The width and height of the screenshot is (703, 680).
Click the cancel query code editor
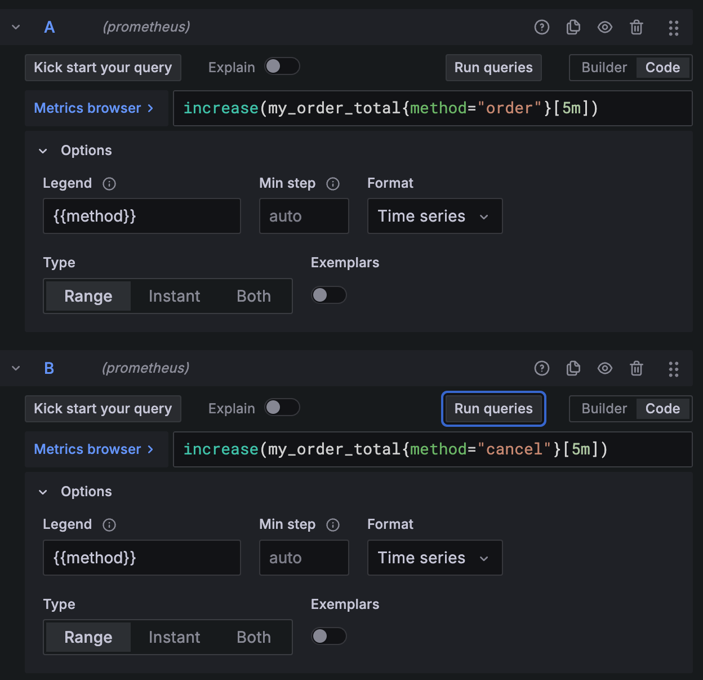pos(433,449)
